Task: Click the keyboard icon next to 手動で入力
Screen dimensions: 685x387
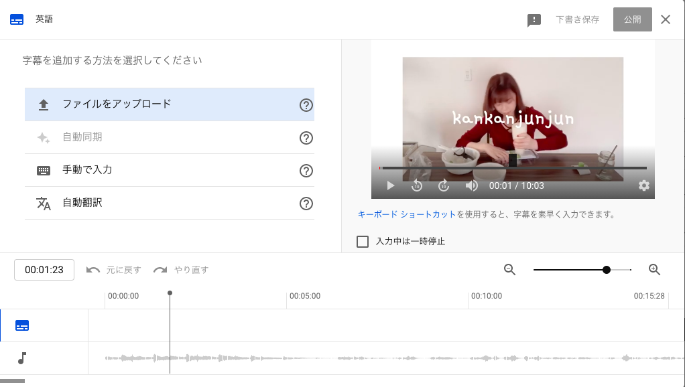Action: 42,170
